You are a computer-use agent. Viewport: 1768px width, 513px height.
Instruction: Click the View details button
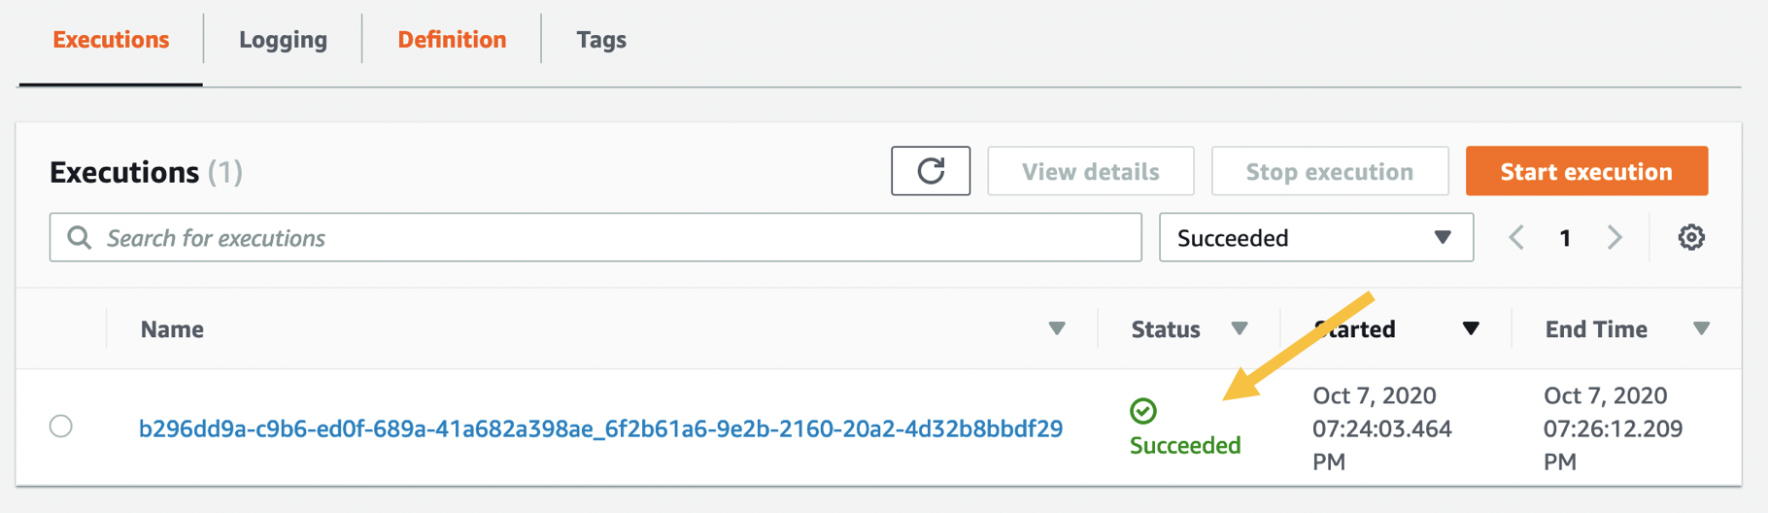tap(1090, 171)
